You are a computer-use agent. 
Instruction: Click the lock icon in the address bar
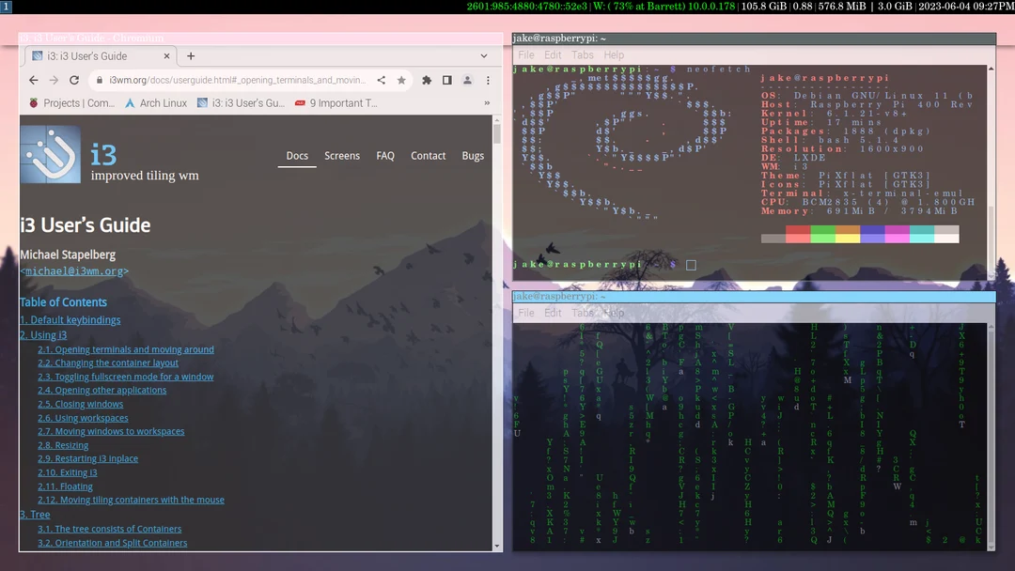point(100,80)
